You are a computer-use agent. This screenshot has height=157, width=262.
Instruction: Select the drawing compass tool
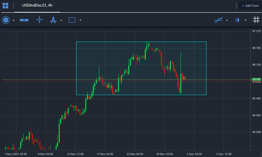click(53, 20)
